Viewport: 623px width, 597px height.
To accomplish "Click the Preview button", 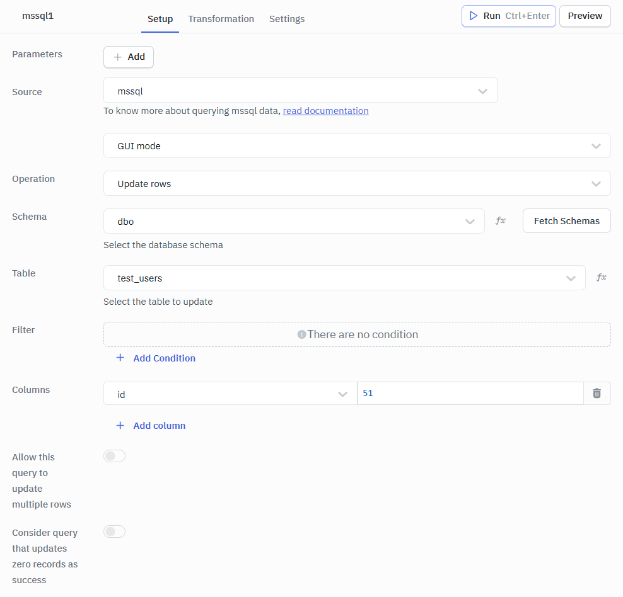I will click(x=585, y=16).
